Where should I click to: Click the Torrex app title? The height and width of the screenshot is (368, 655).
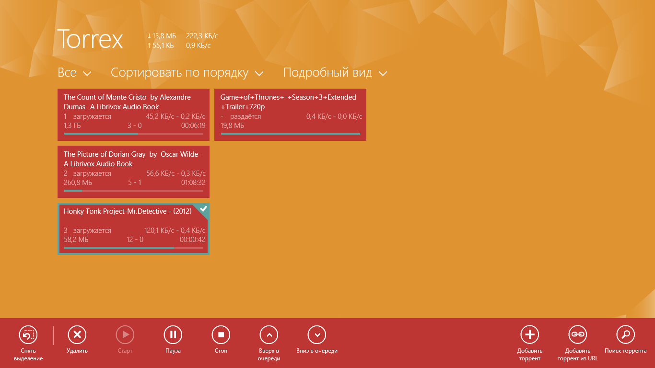coord(90,39)
